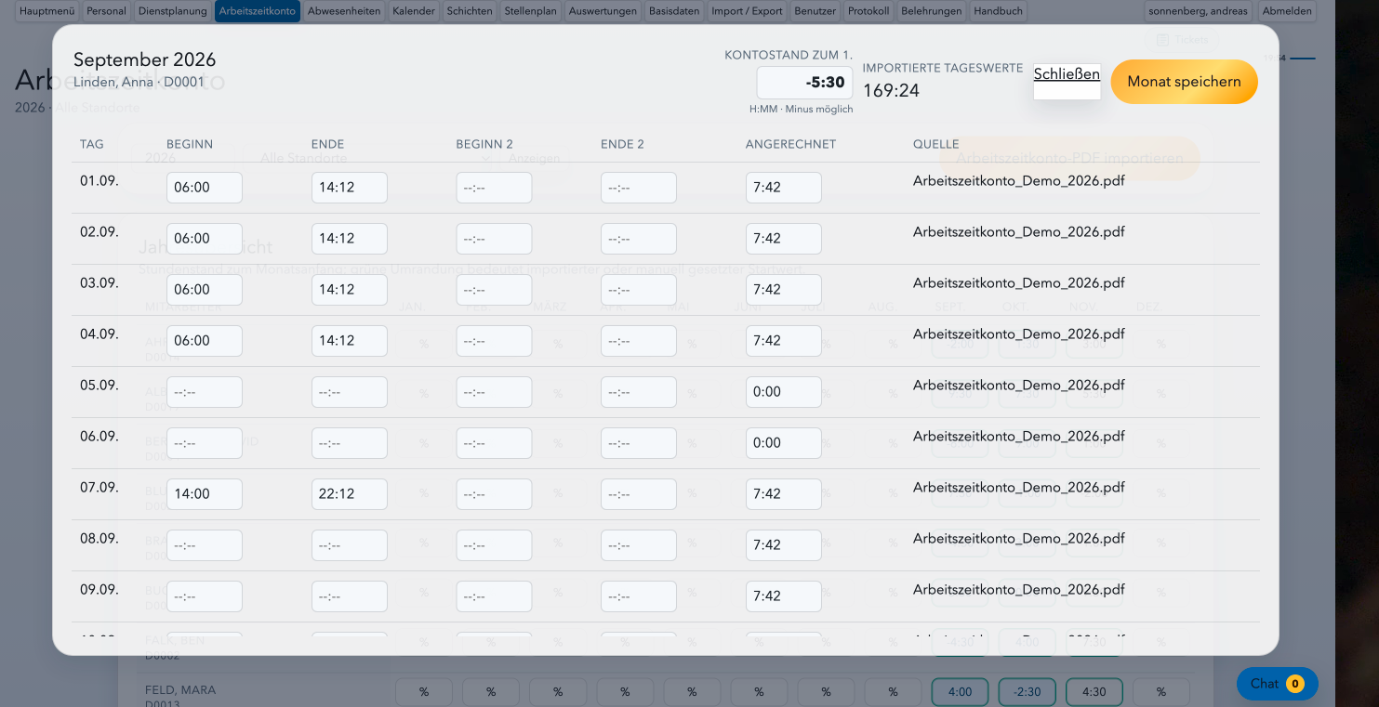Set Ende 2 time for 02.09.

[x=639, y=239]
